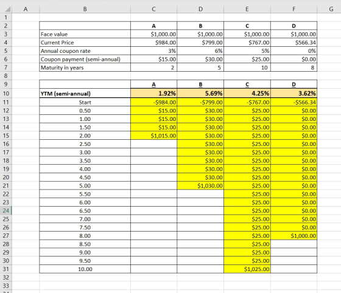
Task: Click the 'Maturity in years' cell
Action: [x=85, y=67]
